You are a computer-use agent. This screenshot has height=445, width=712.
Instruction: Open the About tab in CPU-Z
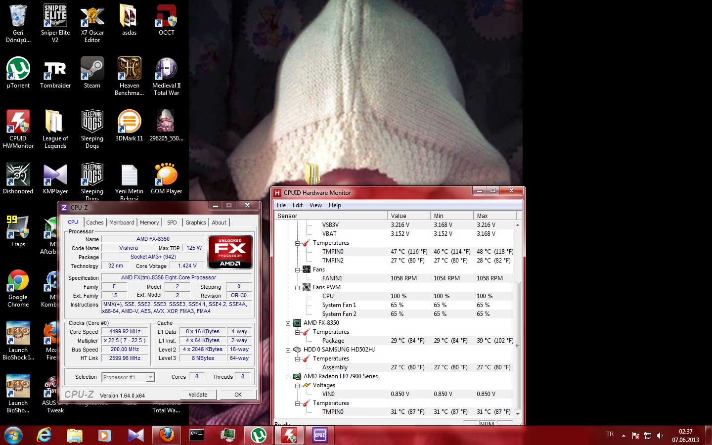coord(219,222)
